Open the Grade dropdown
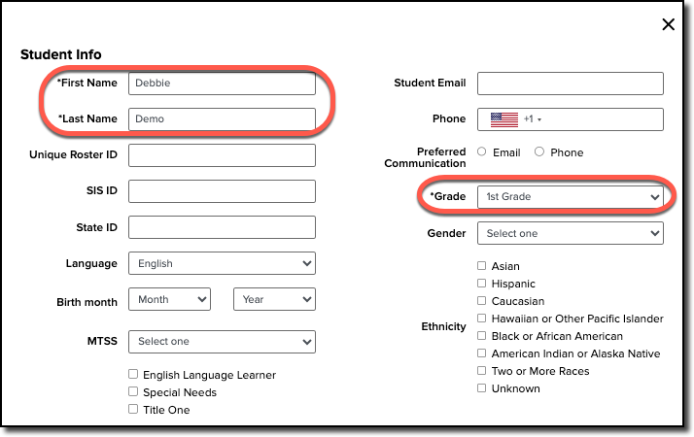The height and width of the screenshot is (437, 694). click(570, 197)
